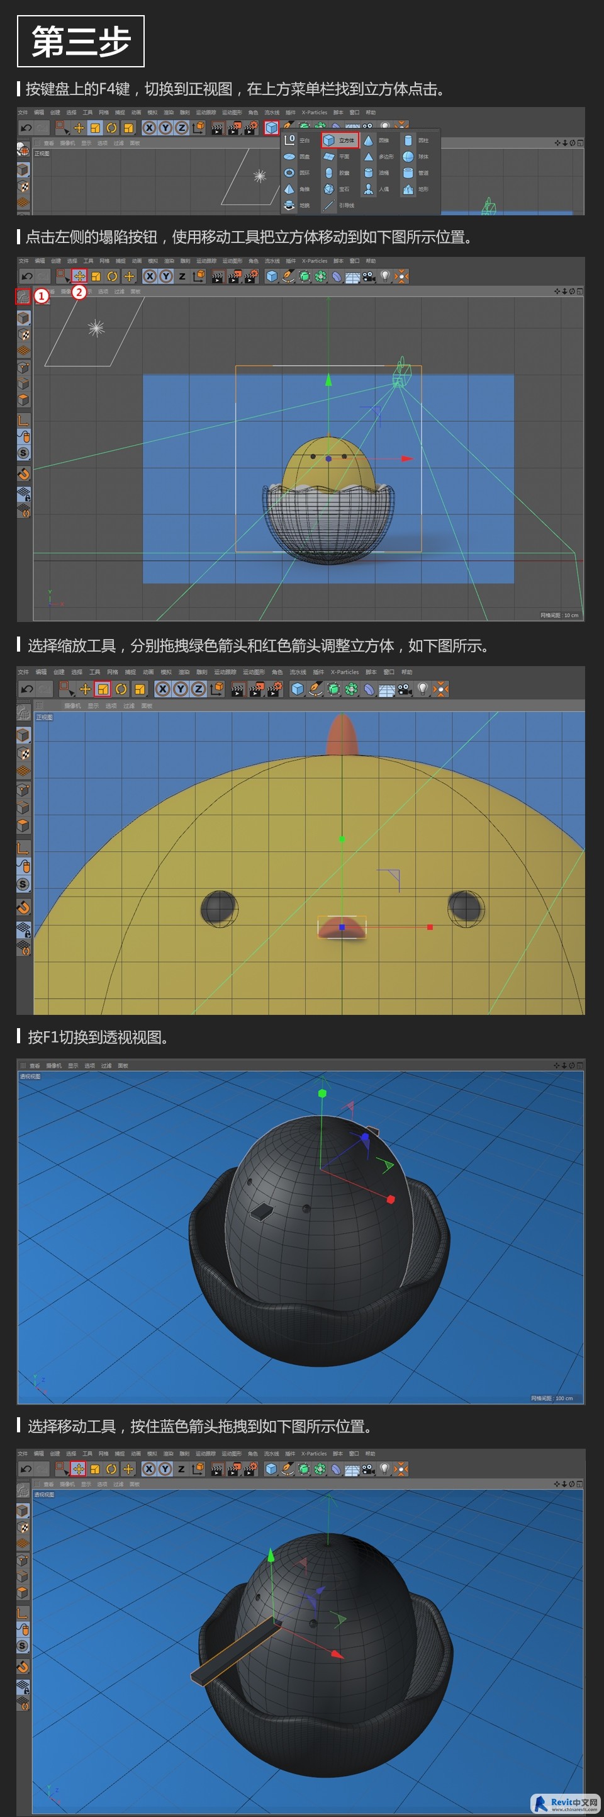Open cube primitive dropdown in chick-face close-up screenshot
604x1817 pixels.
pos(298,689)
